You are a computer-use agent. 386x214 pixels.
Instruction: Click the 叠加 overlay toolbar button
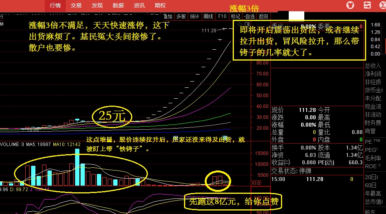point(168,16)
